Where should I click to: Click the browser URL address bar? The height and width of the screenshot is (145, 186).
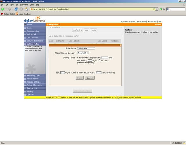[x=92, y=9]
